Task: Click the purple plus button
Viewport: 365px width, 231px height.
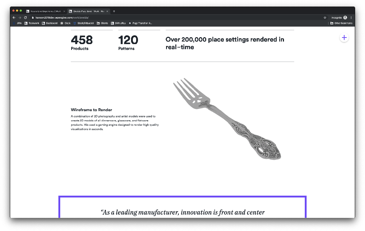Action: 344,38
